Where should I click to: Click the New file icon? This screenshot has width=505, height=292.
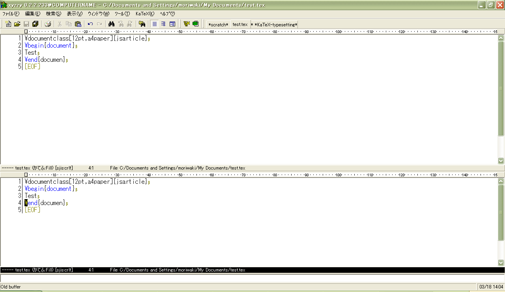(8, 24)
